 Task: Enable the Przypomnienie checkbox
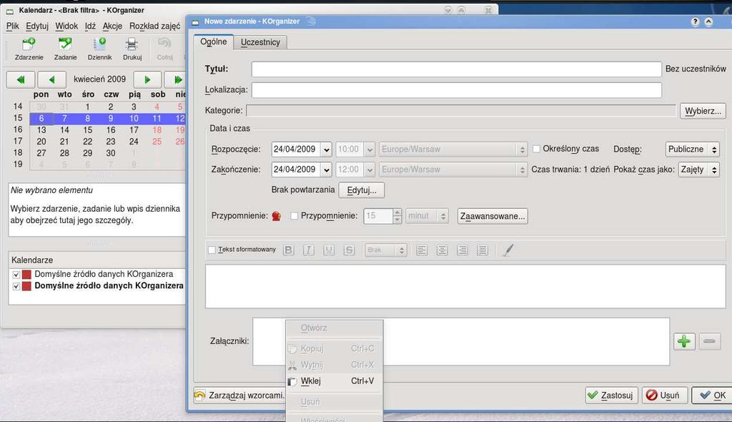click(294, 216)
